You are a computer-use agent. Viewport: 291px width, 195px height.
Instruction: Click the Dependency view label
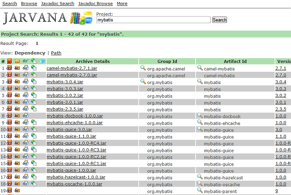point(30,53)
